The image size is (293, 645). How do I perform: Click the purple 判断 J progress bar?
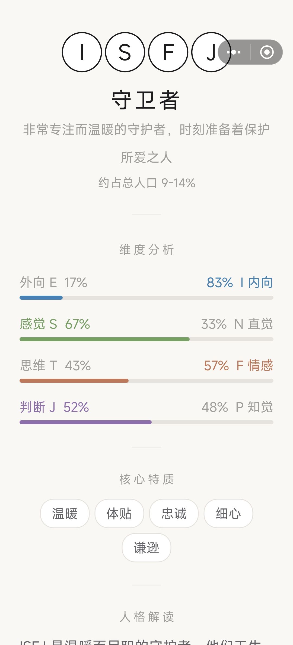point(146,422)
